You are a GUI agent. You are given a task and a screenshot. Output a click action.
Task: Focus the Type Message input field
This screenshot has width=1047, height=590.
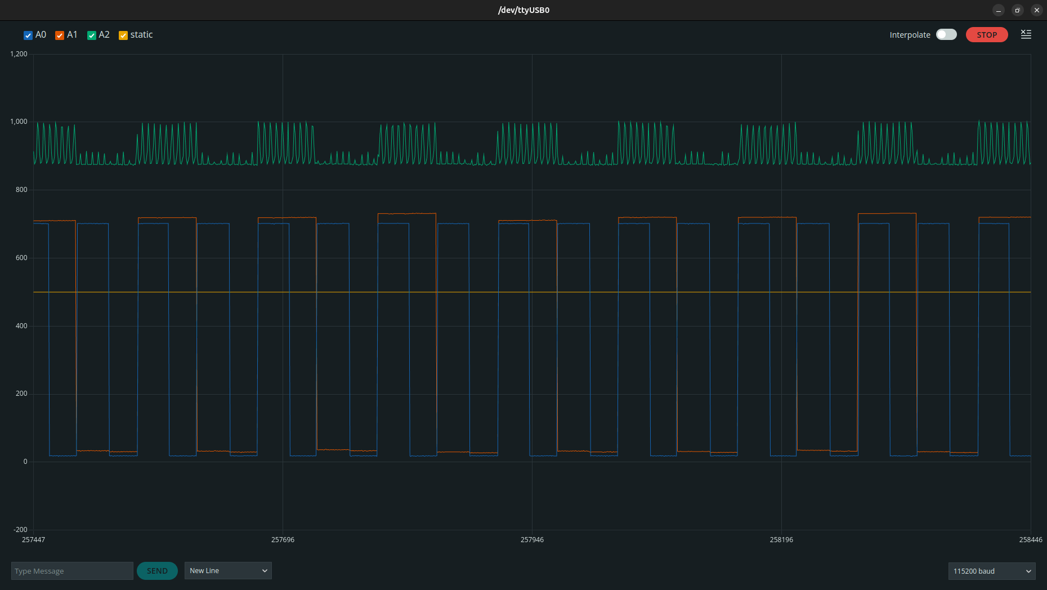click(72, 571)
